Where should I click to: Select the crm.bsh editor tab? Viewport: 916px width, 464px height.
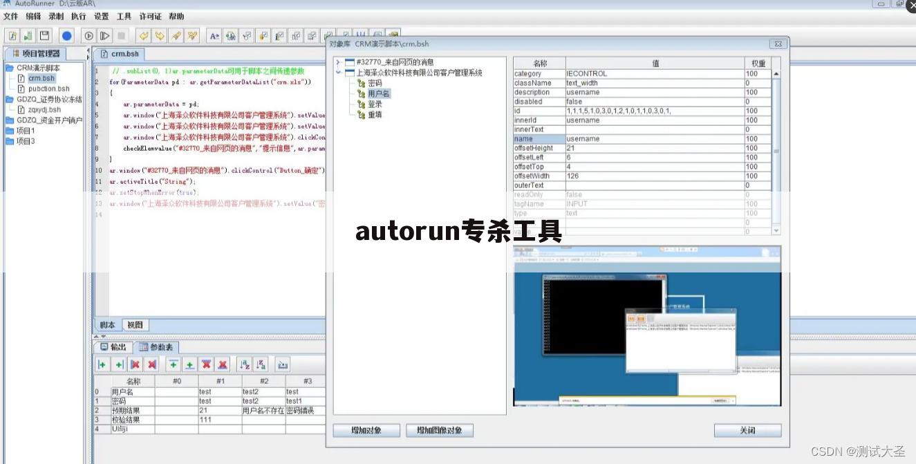pyautogui.click(x=120, y=53)
